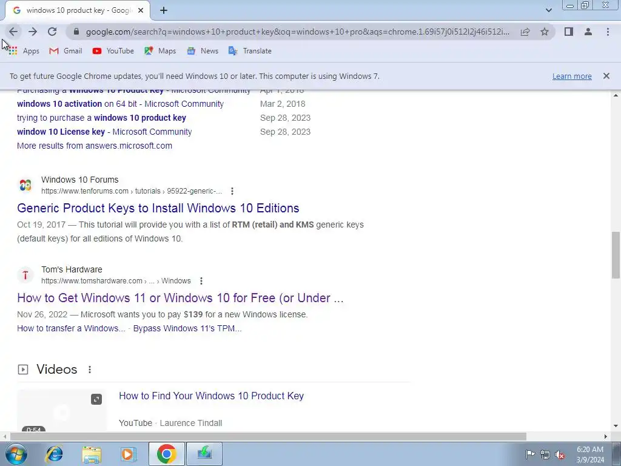The width and height of the screenshot is (621, 466).
Task: Click the Tom's Hardware favicon
Action: (x=25, y=275)
